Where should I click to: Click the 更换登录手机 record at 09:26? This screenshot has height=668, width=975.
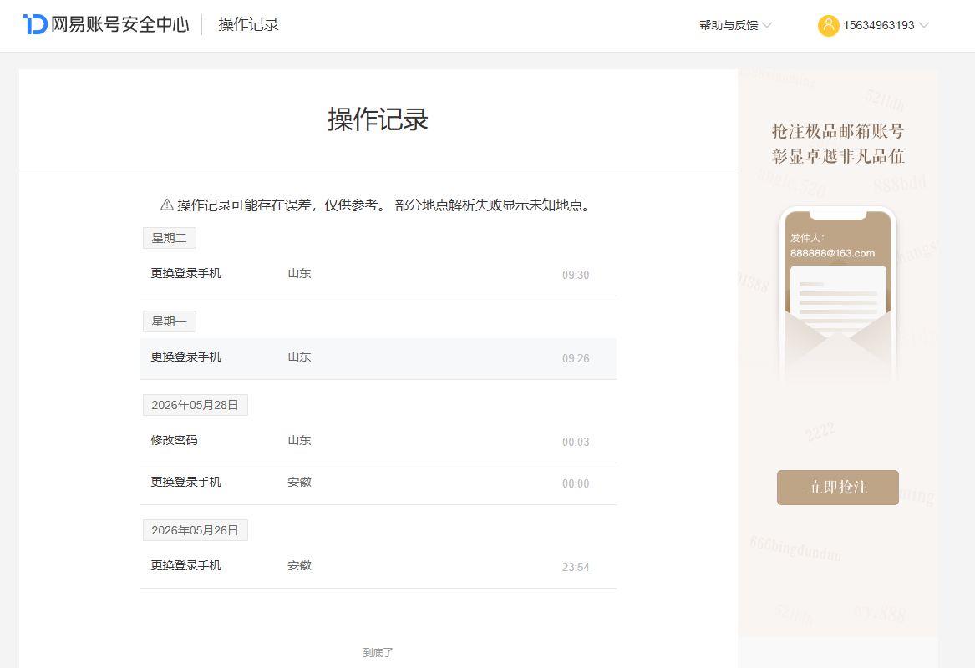378,358
